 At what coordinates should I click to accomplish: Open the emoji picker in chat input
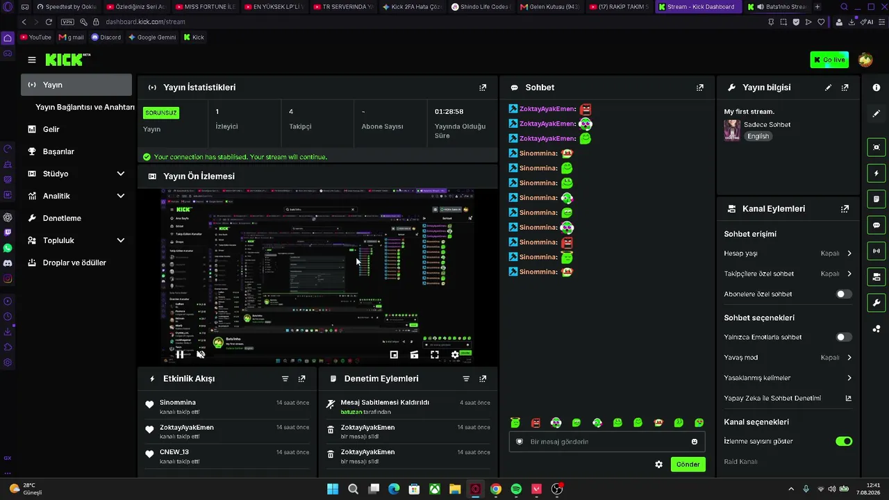coord(695,442)
